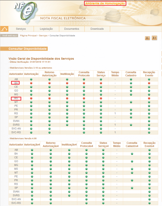Image resolution: width=162 pixels, height=206 pixels.
Task: Click Consultar Disponibilidade breadcrumb text
Action: click(62, 36)
